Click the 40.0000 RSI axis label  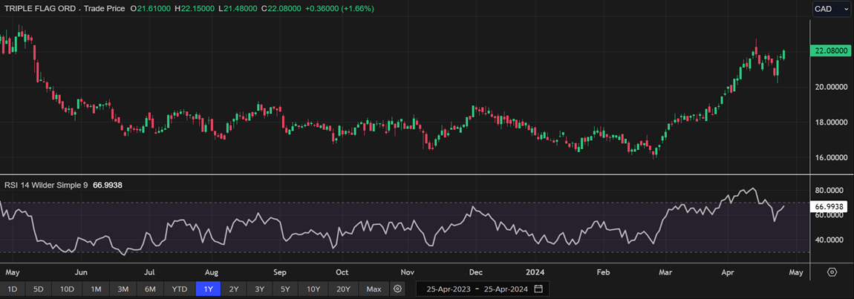(830, 240)
